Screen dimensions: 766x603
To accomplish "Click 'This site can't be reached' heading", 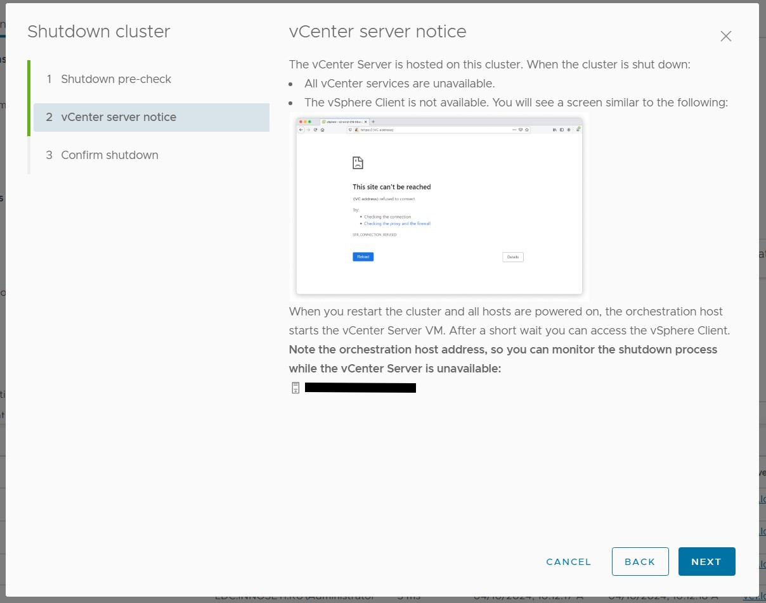I will click(x=391, y=187).
